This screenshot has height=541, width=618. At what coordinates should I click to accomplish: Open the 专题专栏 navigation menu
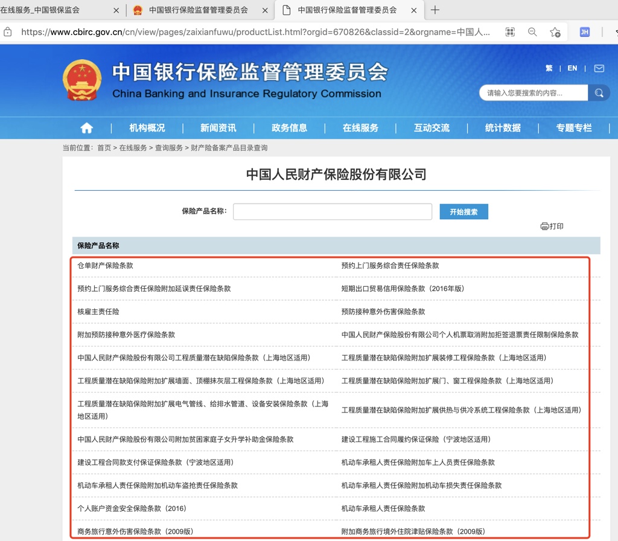point(574,128)
